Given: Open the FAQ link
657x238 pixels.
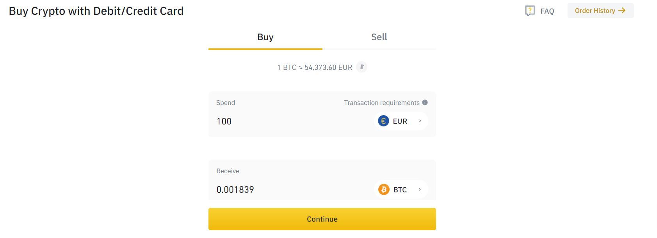Looking at the screenshot, I should point(547,11).
